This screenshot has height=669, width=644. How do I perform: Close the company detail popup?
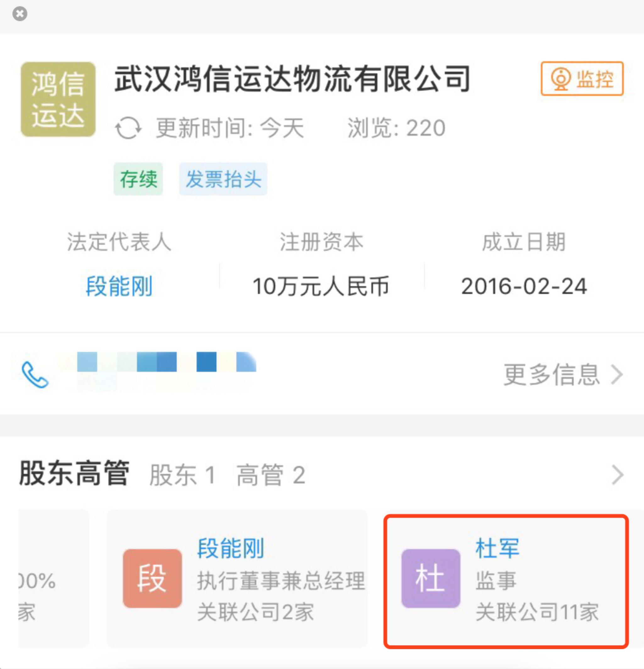[20, 14]
